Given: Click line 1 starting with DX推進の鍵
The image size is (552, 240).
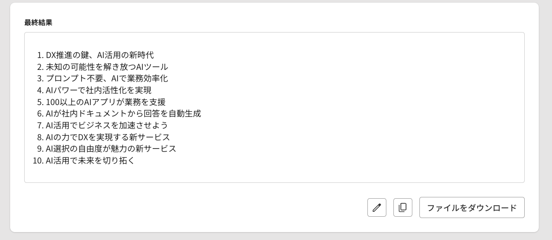Looking at the screenshot, I should click(x=100, y=55).
